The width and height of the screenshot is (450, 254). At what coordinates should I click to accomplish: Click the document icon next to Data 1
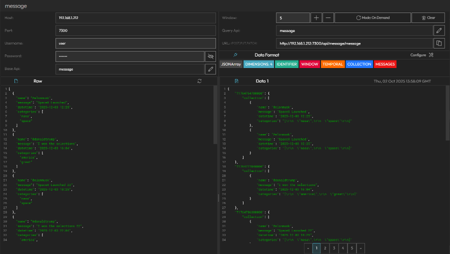[236, 81]
